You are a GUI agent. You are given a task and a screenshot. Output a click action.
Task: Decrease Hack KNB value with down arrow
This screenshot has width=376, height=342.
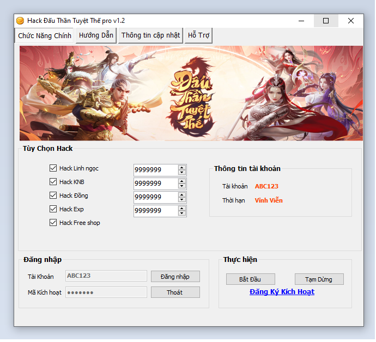pyautogui.click(x=182, y=186)
